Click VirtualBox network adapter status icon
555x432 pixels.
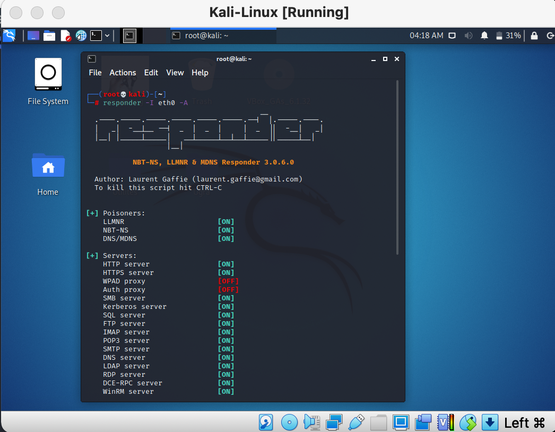click(x=334, y=422)
